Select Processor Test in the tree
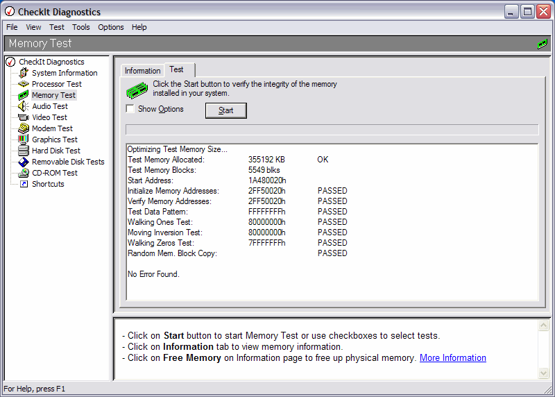 pos(57,84)
